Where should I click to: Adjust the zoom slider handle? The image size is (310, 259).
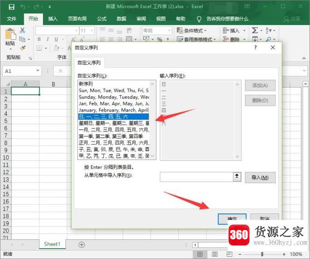(x=262, y=254)
